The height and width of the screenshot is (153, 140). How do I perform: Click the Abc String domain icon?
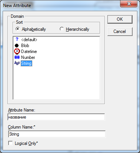tap(17, 63)
